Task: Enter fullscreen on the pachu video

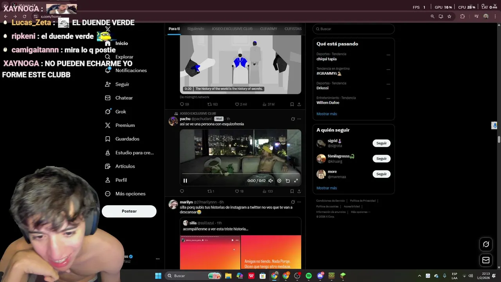Action: tap(296, 181)
